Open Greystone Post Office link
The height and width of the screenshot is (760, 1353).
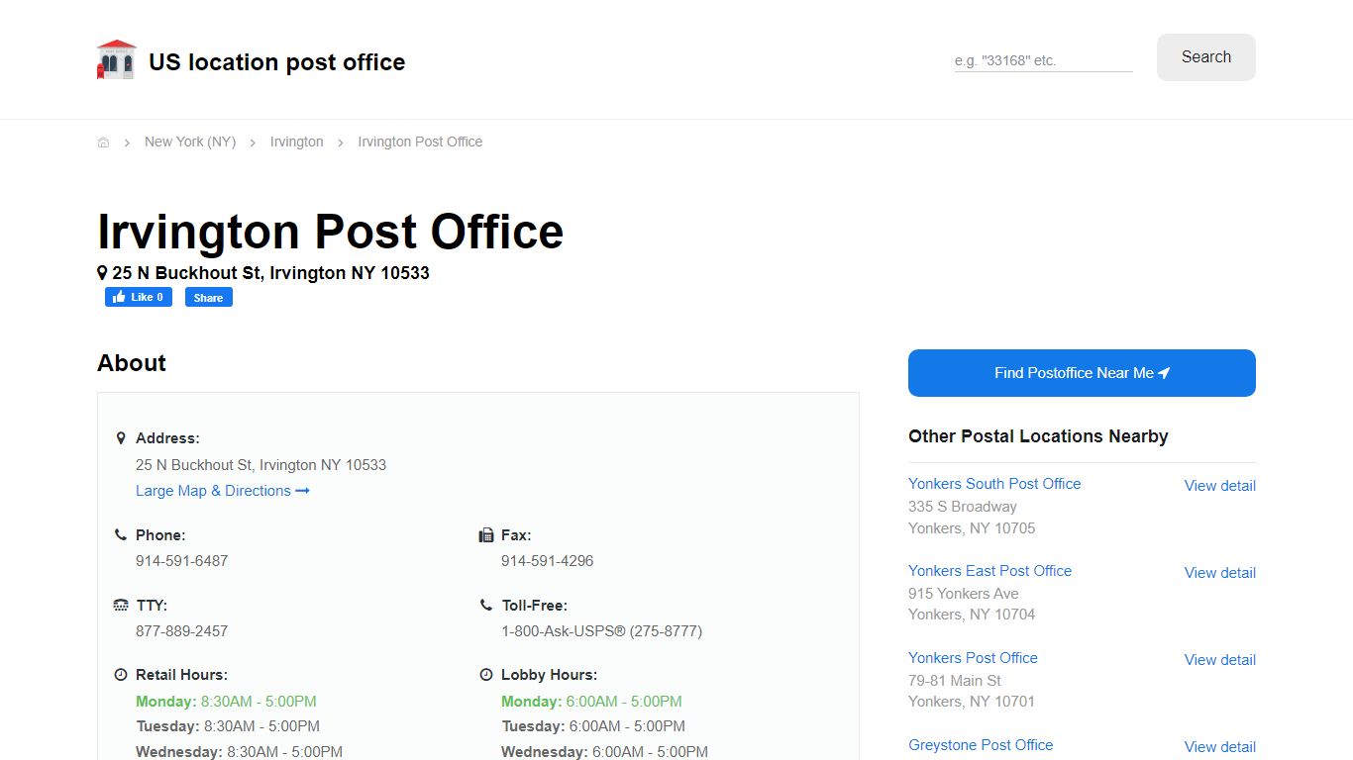click(981, 745)
